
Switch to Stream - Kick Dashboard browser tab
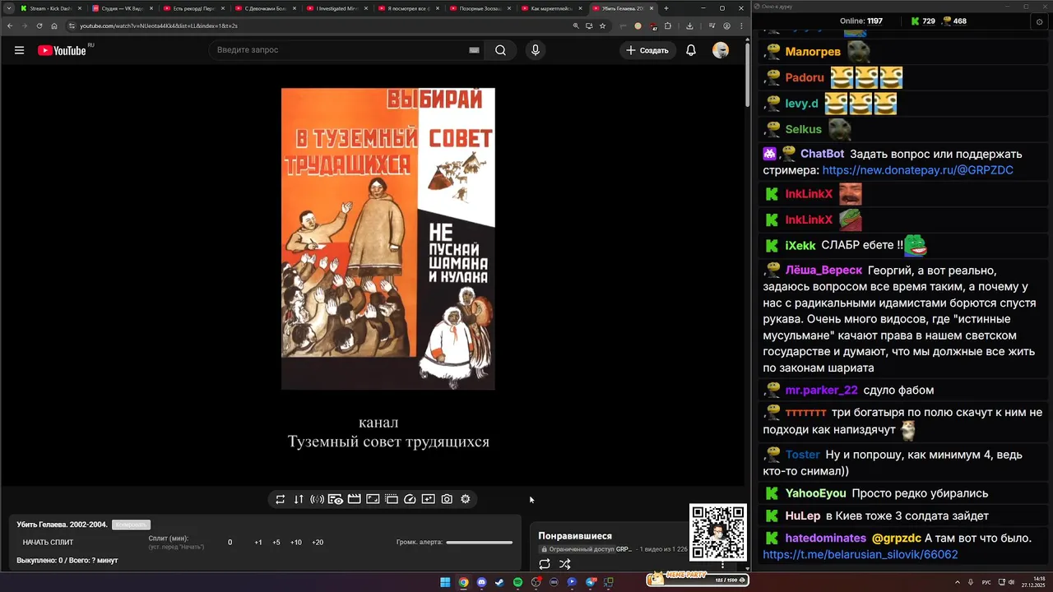tap(51, 8)
